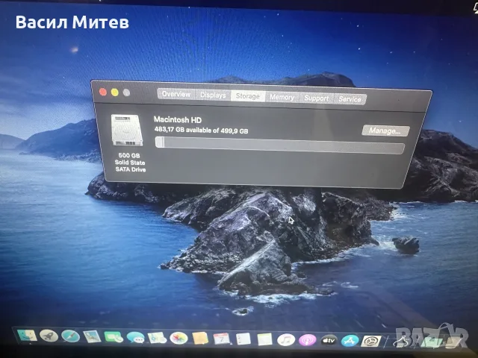Open Contacts from the dock

pyautogui.click(x=200, y=338)
